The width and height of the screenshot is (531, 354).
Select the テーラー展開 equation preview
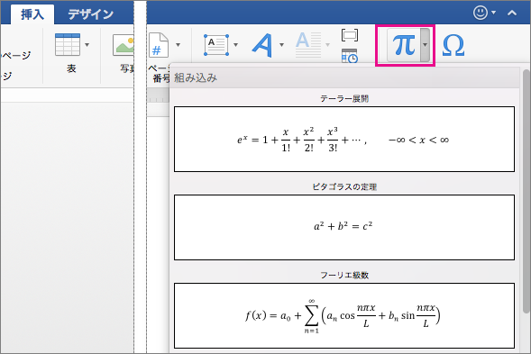(344, 139)
